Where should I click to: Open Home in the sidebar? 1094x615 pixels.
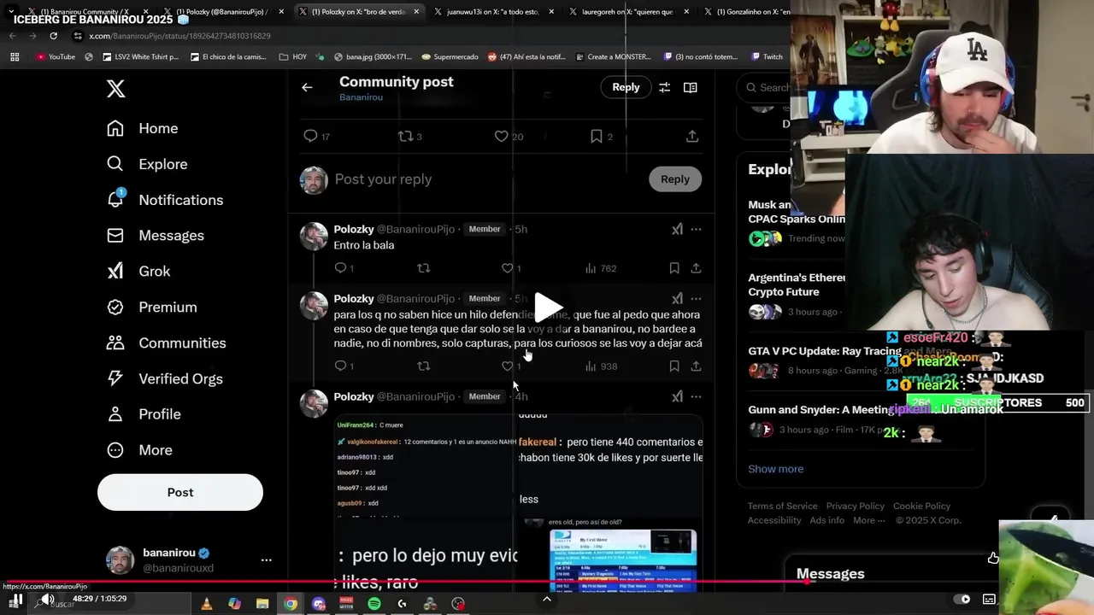click(x=142, y=128)
